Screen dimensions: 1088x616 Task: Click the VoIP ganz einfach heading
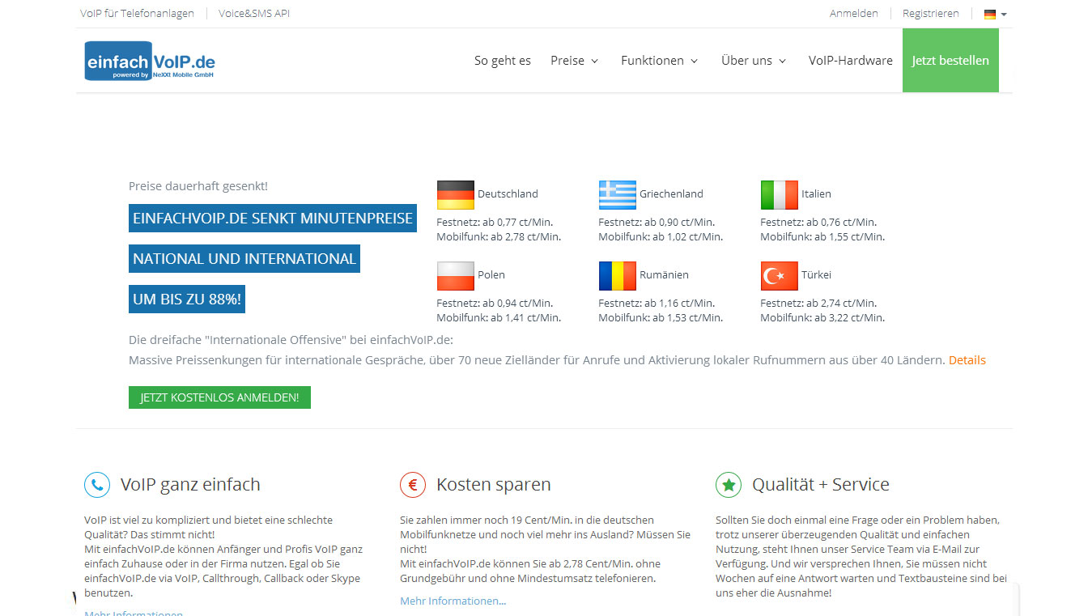point(190,485)
